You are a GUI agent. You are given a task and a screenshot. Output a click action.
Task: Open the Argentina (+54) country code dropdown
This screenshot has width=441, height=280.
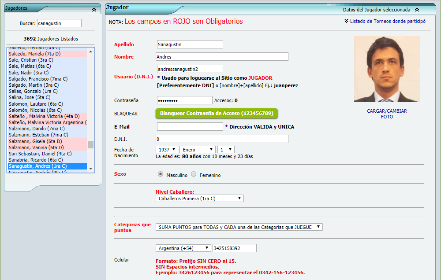pos(183,248)
